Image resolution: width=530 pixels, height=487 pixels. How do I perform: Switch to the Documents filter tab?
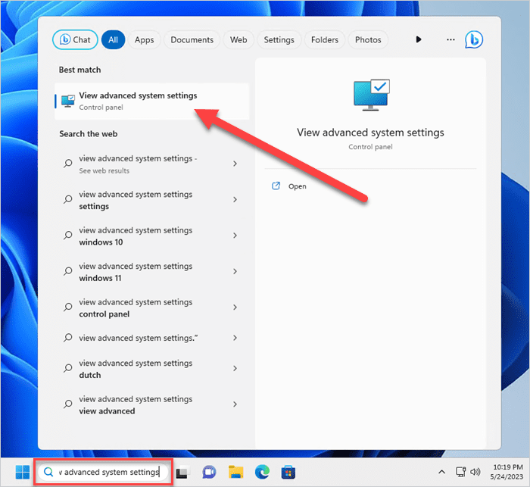[192, 40]
